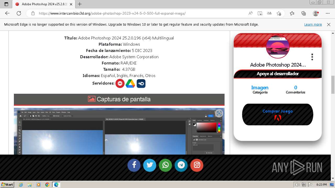Click the taskbar volume icon
This screenshot has height=188, width=335.
pos(298,185)
